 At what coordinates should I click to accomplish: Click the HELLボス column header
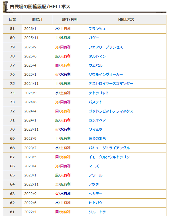126,20
